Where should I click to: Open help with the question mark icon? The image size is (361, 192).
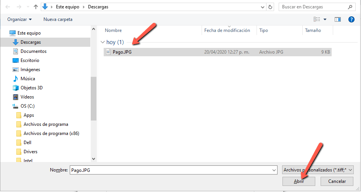pos(351,19)
